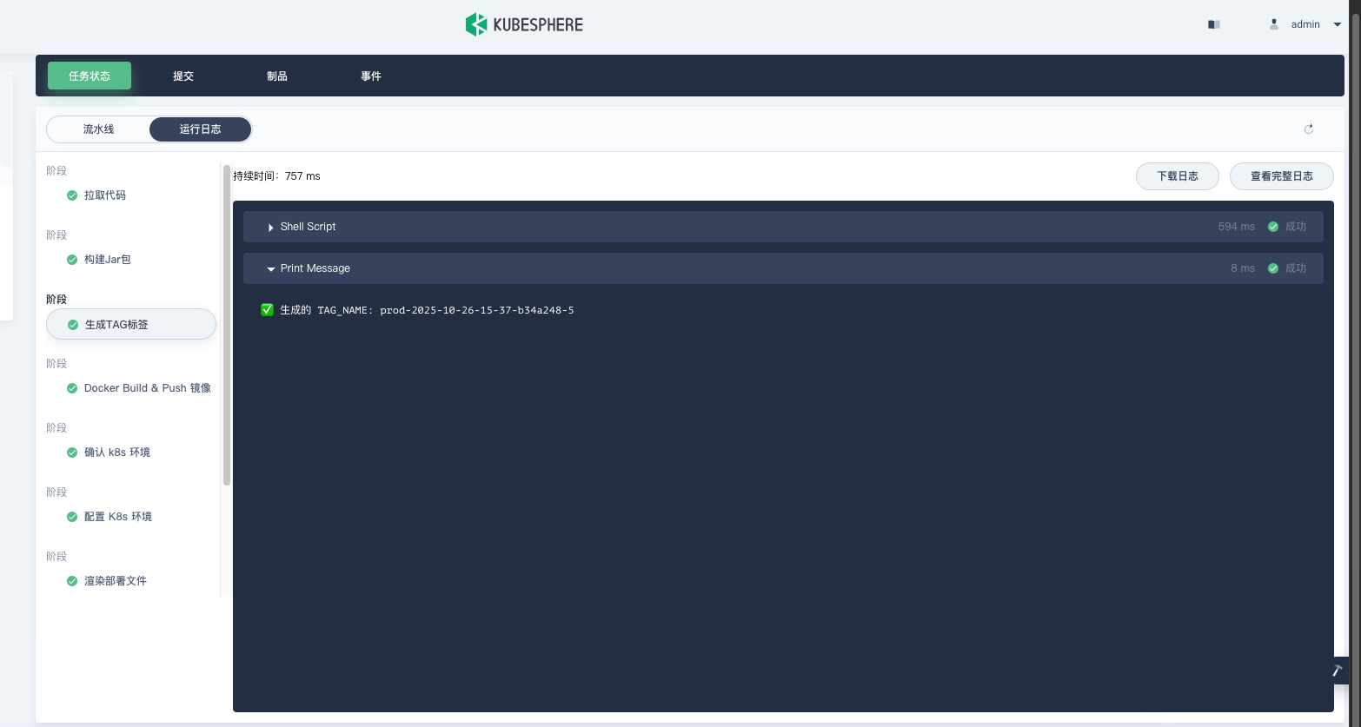Select the Docker Build & Push 镜像 stage

coord(147,388)
